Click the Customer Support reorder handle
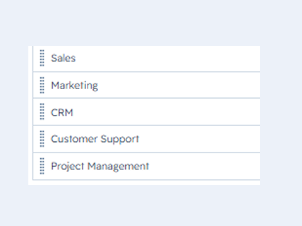Screen dimensions: 302x226 42,139
